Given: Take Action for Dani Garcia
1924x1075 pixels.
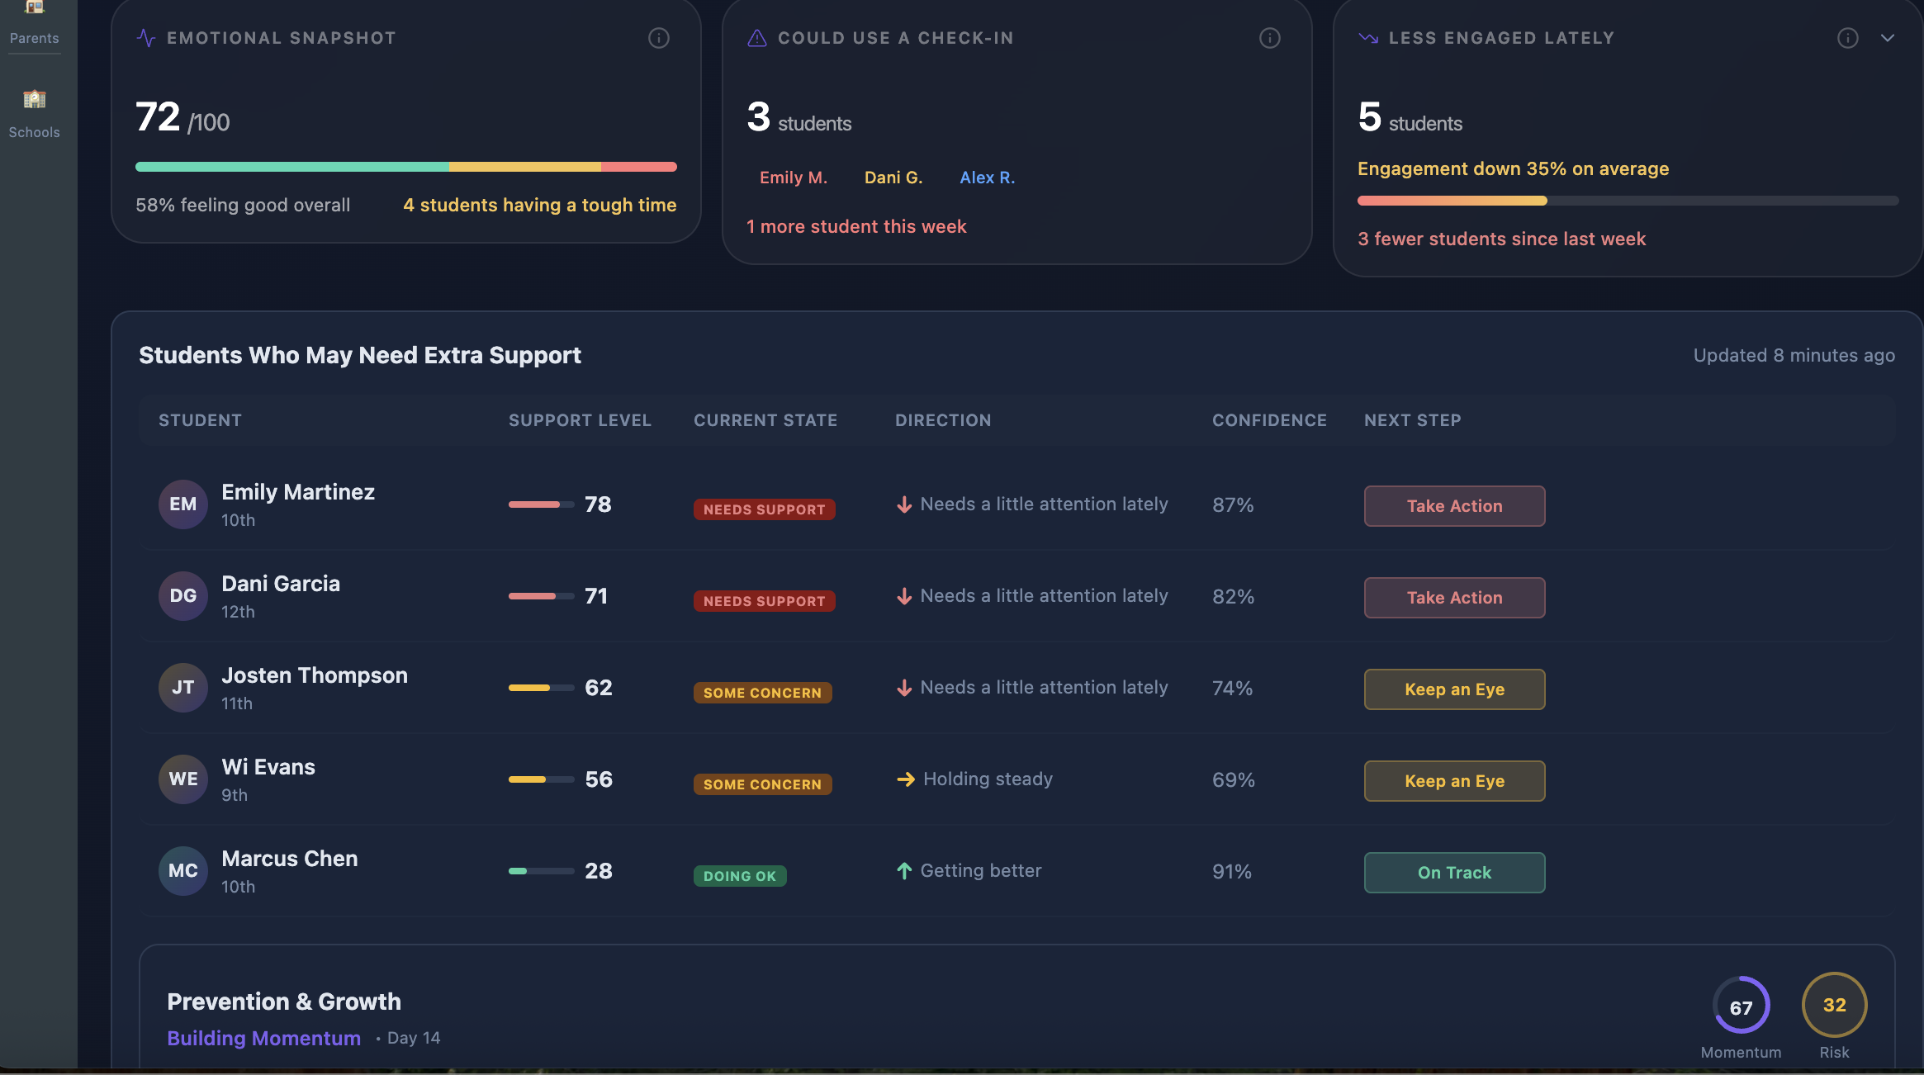Looking at the screenshot, I should click(x=1454, y=598).
